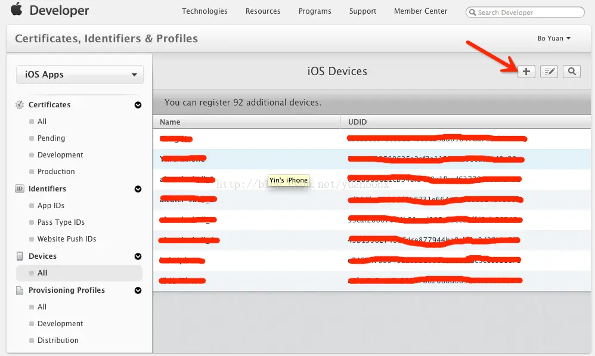
Task: Select All under Devices
Action: click(x=79, y=273)
